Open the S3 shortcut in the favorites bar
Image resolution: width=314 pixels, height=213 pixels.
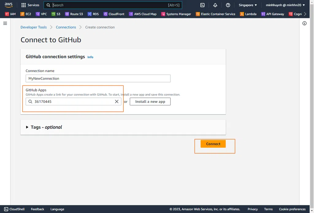pos(56,14)
